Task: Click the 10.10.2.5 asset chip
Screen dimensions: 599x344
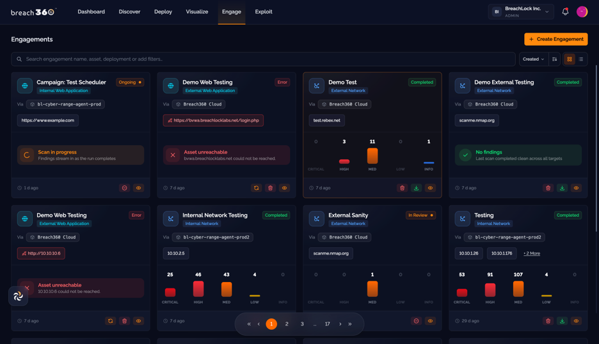Action: point(176,253)
